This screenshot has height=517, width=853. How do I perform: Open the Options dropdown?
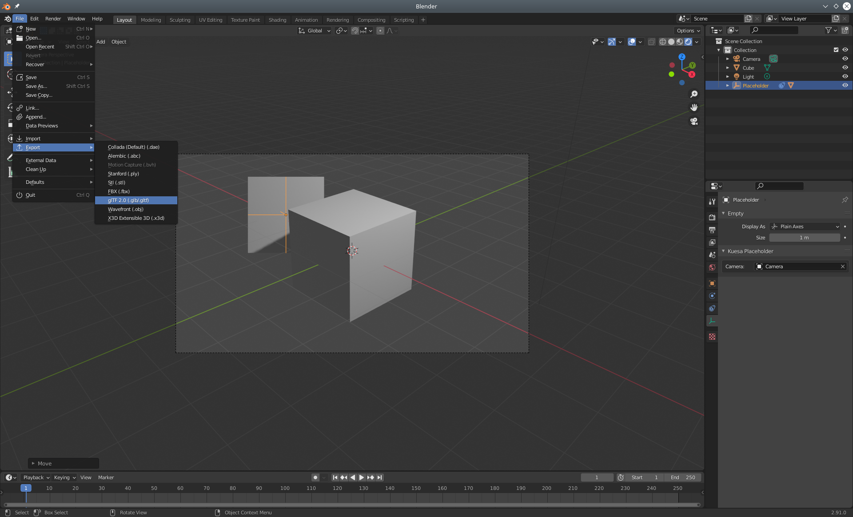(x=688, y=31)
